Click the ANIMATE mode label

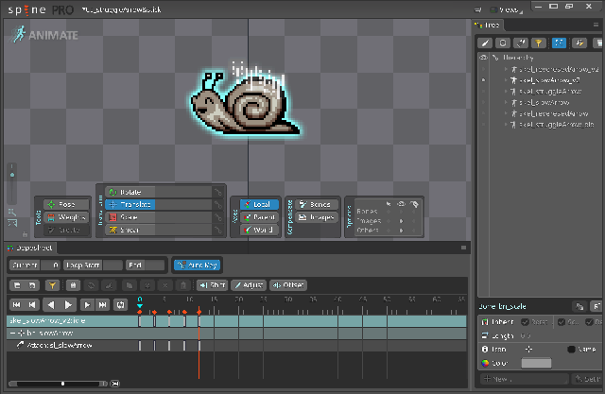coord(44,35)
